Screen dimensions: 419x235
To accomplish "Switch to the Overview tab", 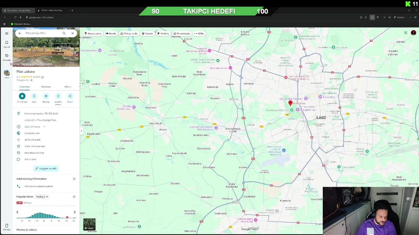I will (x=24, y=87).
